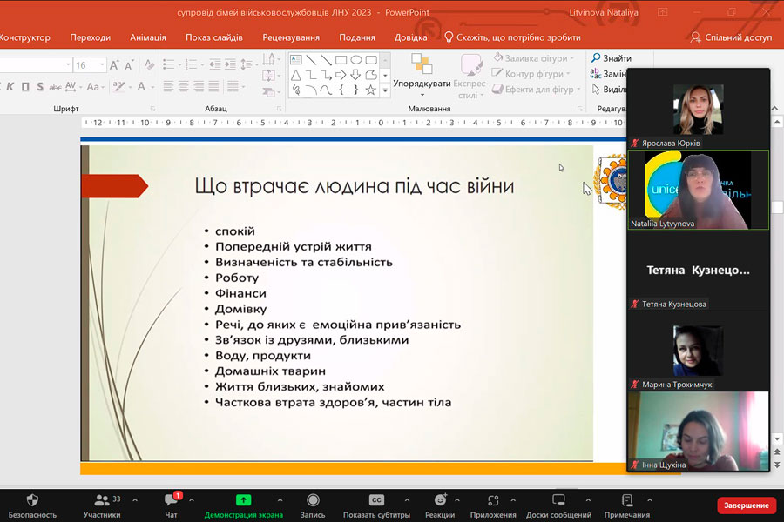This screenshot has height=522, width=784.
Task: Click the Security shield icon
Action: (32, 500)
